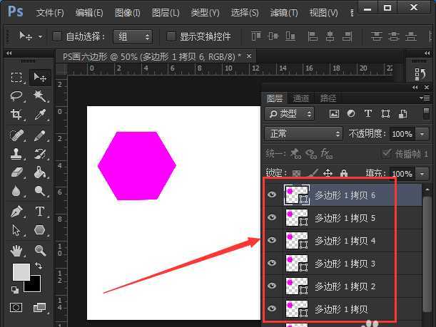The width and height of the screenshot is (436, 327).
Task: Hide the 多边形 1 拷贝 3 layer
Action: [272, 264]
